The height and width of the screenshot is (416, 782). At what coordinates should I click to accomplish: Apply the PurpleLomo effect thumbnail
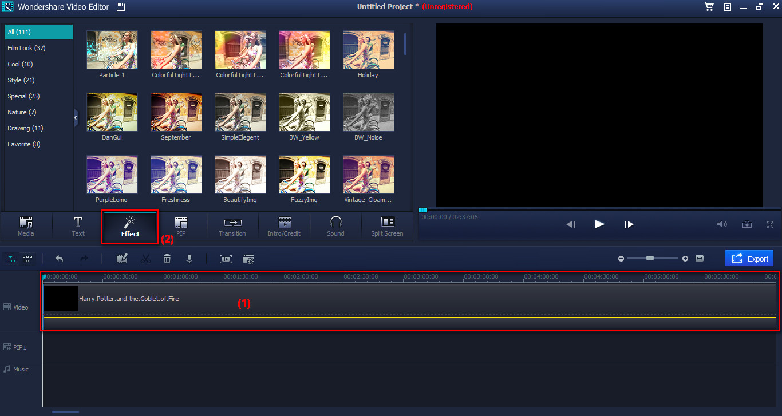click(112, 175)
